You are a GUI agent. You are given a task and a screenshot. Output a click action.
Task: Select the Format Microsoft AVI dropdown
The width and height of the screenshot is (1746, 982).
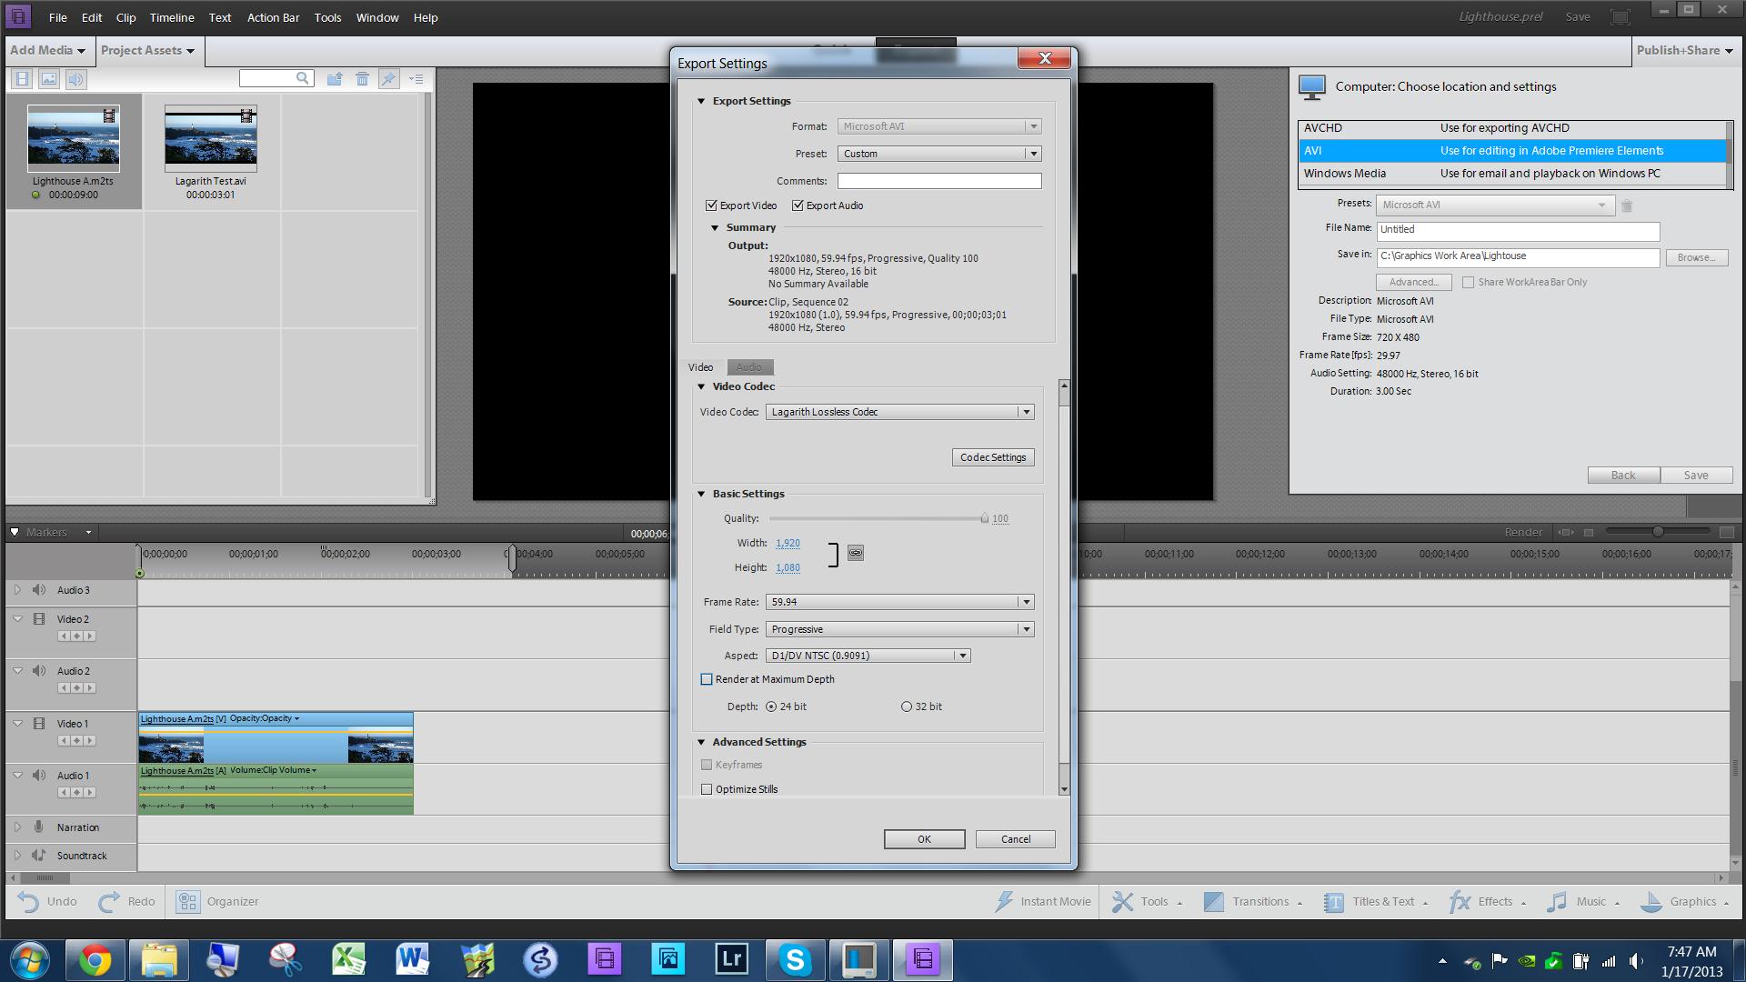click(x=938, y=125)
